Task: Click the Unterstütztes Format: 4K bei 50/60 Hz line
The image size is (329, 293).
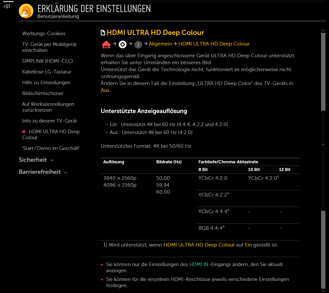Action: (146, 146)
